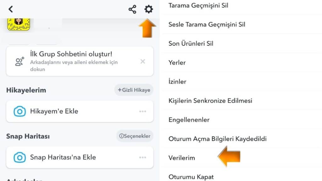Create a Gizli Hikaye
Image resolution: width=322 pixels, height=181 pixels.
pyautogui.click(x=134, y=90)
